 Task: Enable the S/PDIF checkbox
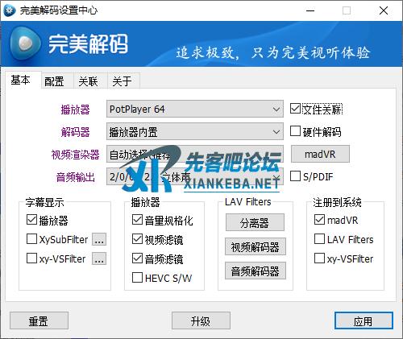point(295,176)
